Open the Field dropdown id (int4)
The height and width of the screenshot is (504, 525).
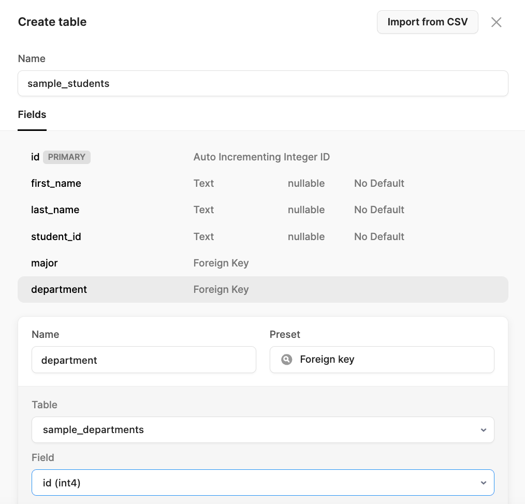pyautogui.click(x=263, y=483)
